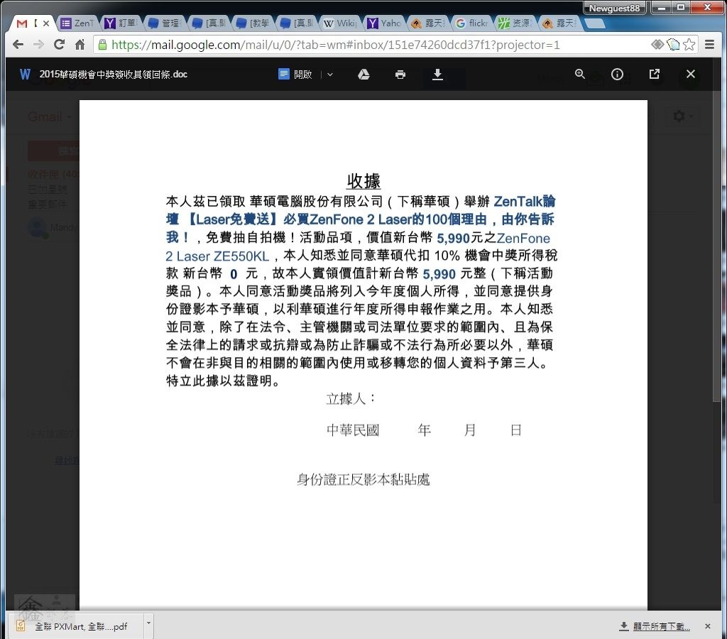Open the PXMart pdf download
The width and height of the screenshot is (727, 639).
(76, 626)
